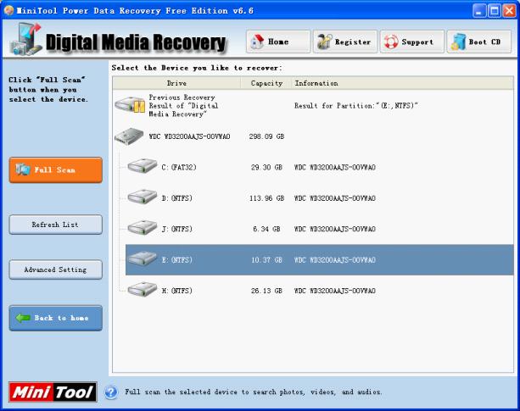520x411 pixels.
Task: Close the MiniTool Power Data Recovery window
Action: point(509,11)
